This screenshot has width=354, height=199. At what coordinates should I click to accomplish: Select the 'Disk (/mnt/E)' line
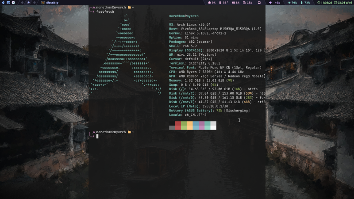(x=217, y=102)
